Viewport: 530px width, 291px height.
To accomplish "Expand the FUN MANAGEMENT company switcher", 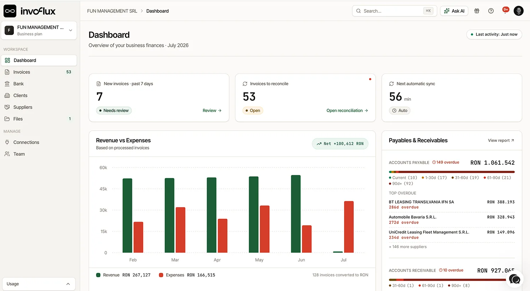I will pos(39,31).
